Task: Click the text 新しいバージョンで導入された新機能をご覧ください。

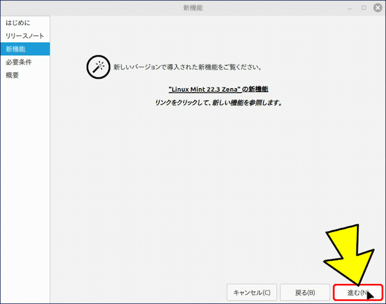Action: click(188, 67)
